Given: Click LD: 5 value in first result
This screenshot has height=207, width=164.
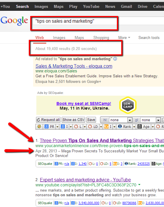Looking at the screenshot, I should tap(110, 164).
